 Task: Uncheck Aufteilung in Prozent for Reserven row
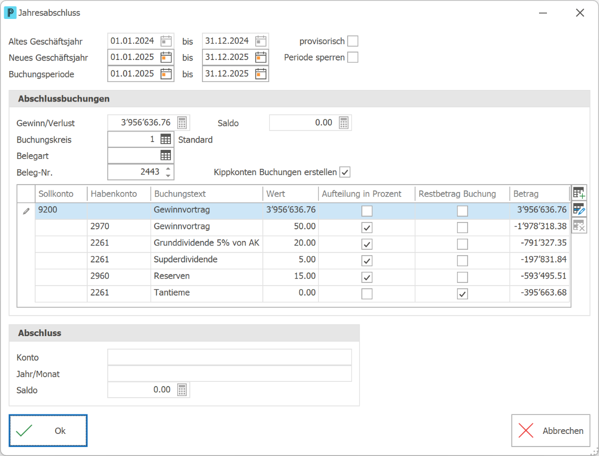point(367,277)
